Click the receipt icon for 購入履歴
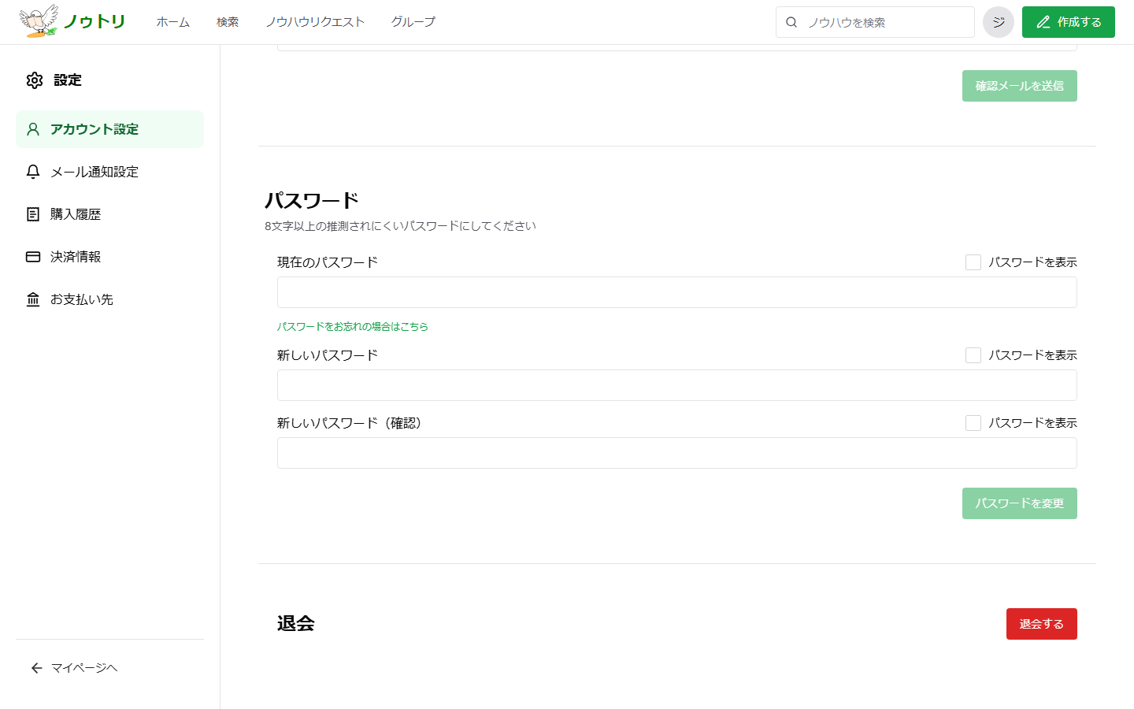Image resolution: width=1134 pixels, height=709 pixels. [33, 214]
